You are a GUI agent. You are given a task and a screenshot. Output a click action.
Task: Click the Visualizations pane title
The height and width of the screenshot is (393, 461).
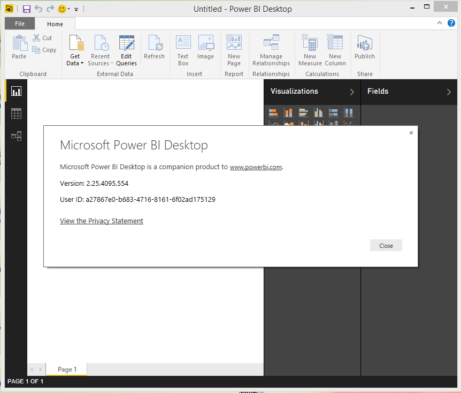[294, 91]
